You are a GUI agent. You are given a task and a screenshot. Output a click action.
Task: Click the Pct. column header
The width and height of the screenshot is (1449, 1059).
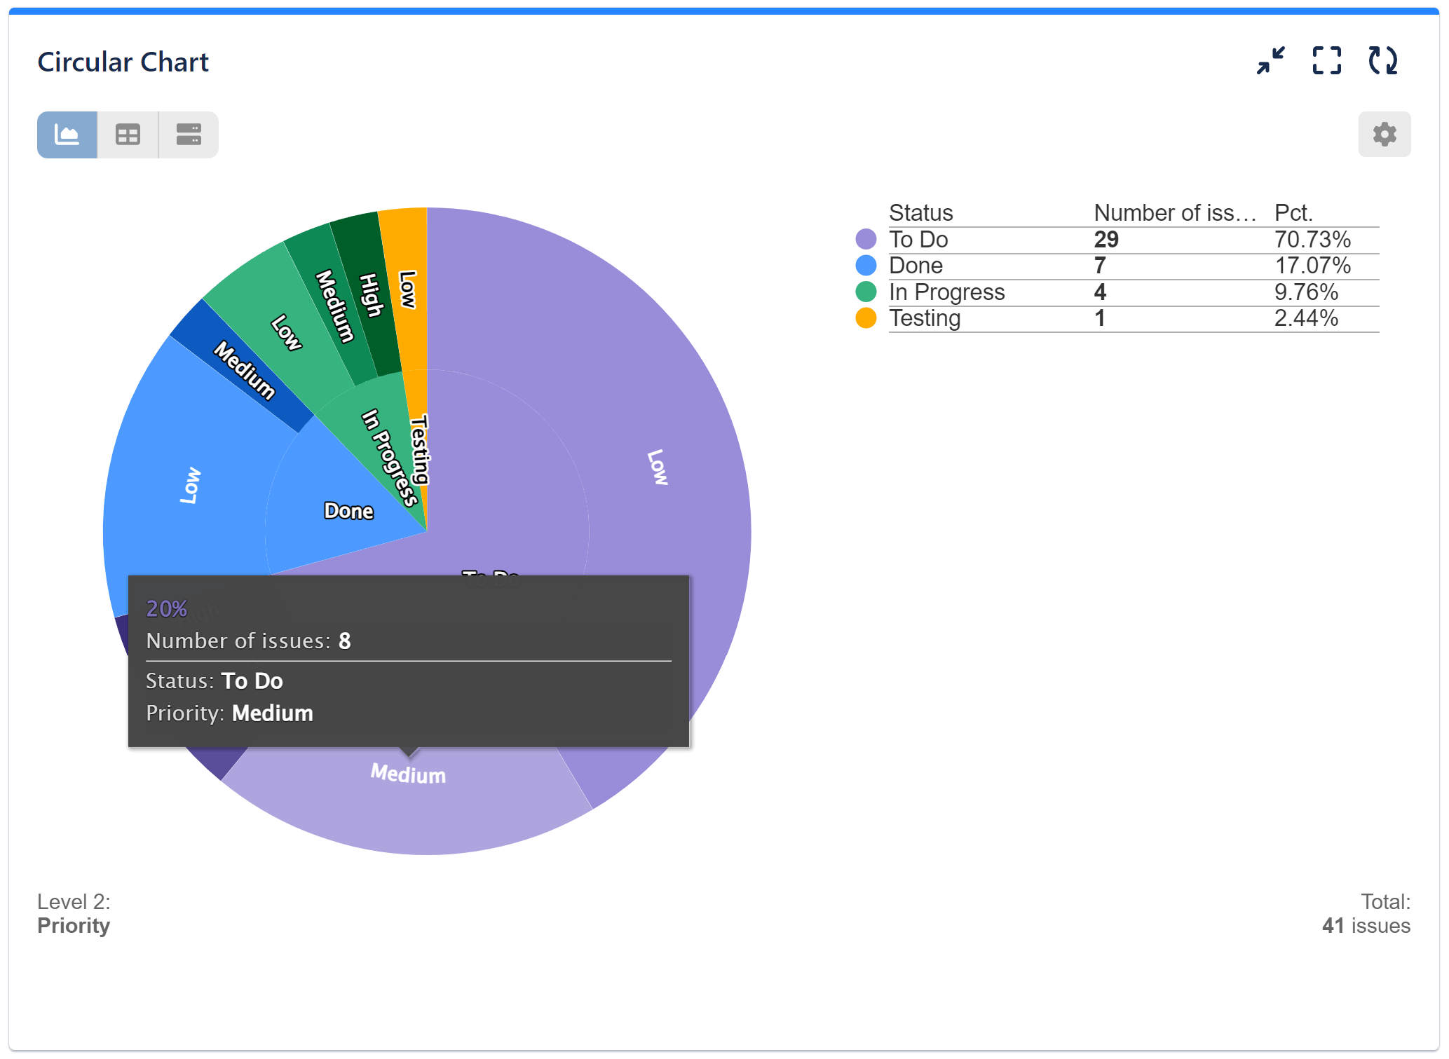click(x=1293, y=212)
